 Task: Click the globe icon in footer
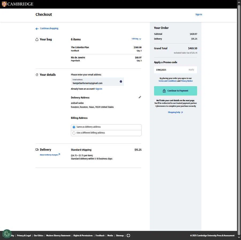tap(128, 235)
